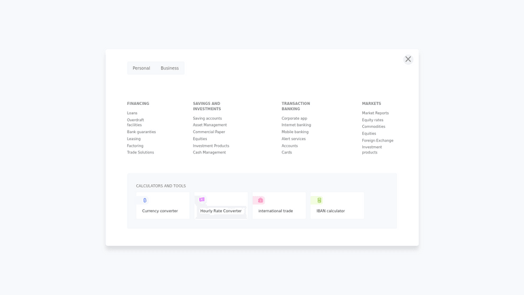Open Internet banking
Screen dimensions: 524x295
click(296, 125)
